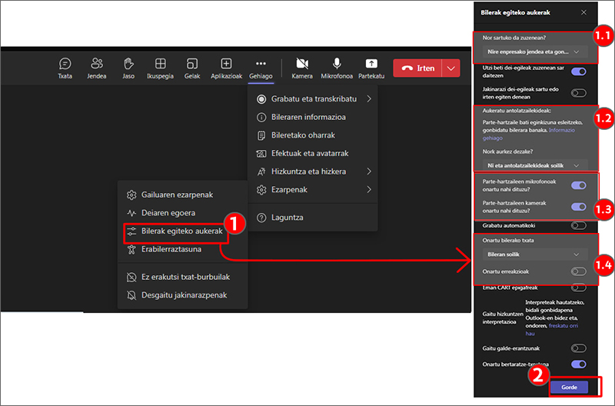
Task: Open Gelak rooms icon
Action: click(x=192, y=65)
